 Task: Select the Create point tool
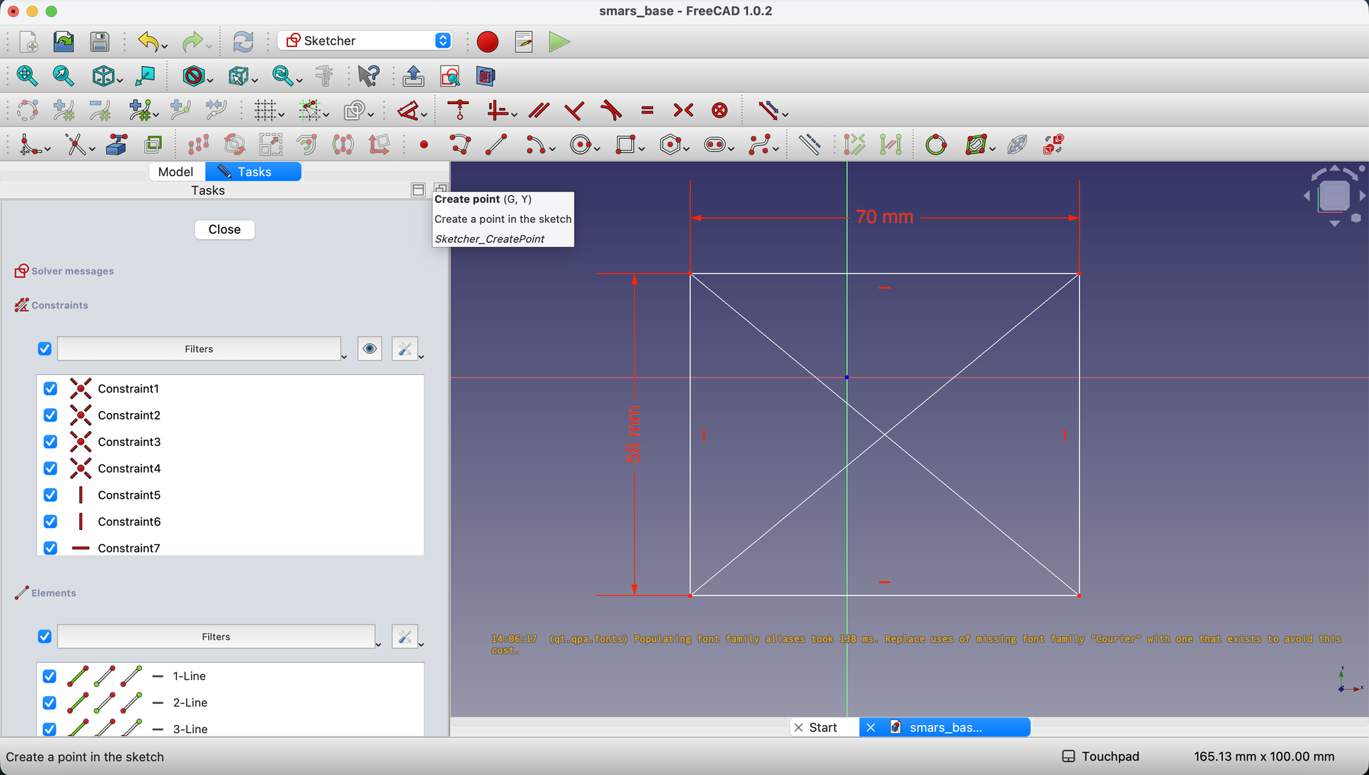tap(424, 145)
